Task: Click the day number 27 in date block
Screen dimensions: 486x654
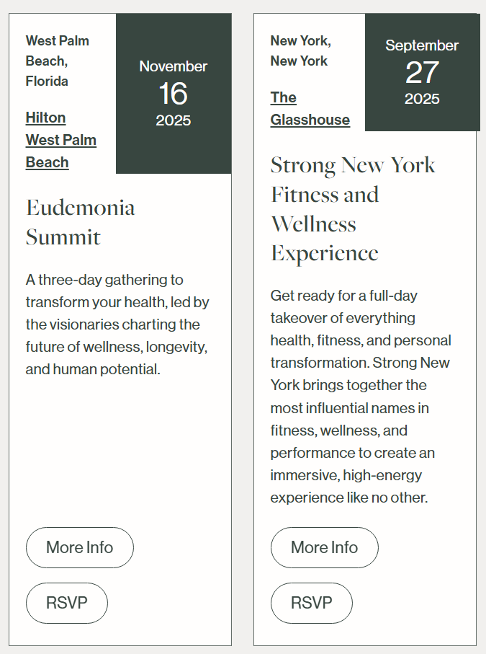Action: 422,72
